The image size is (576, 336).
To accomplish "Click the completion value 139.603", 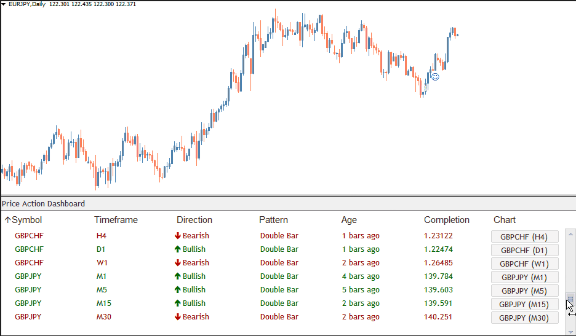I will tap(438, 290).
